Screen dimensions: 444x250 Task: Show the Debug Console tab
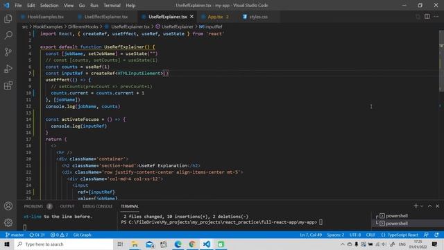click(97, 206)
